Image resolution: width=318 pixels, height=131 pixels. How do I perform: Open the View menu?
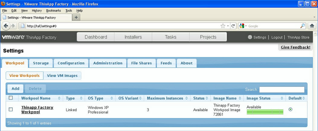(x=24, y=11)
